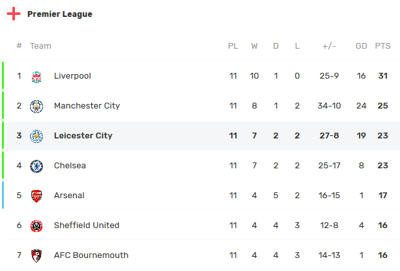Select the Chelsea team name

coord(70,166)
